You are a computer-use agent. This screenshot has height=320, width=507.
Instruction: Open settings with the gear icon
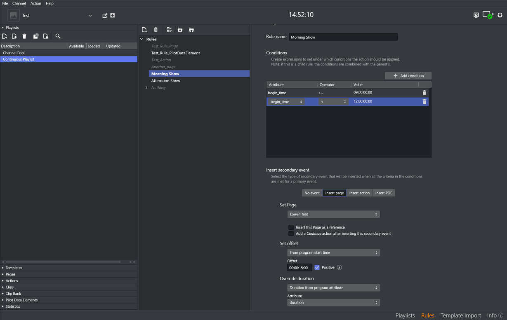(500, 15)
